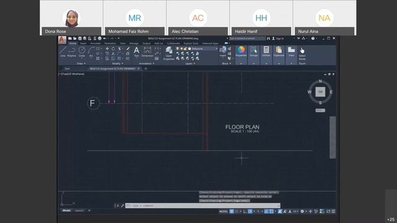Switch to the Parametric ribbon tab
397x223 pixels.
(x=110, y=43)
